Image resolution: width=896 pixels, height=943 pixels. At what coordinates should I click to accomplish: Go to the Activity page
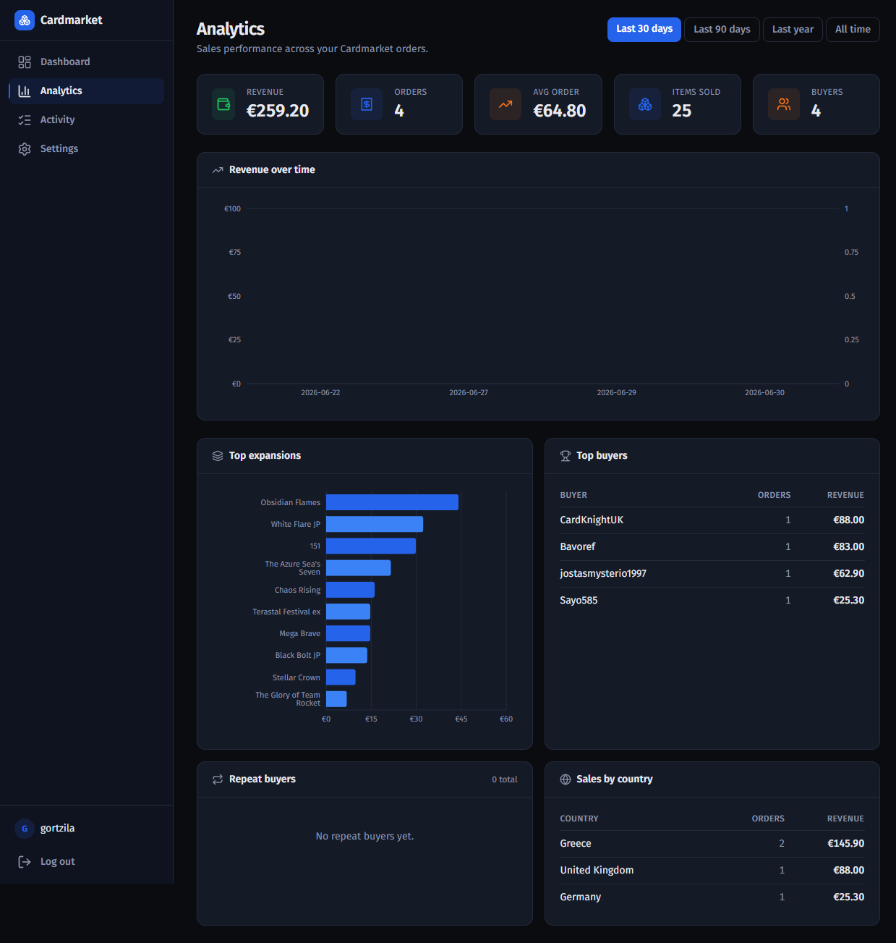(x=87, y=120)
